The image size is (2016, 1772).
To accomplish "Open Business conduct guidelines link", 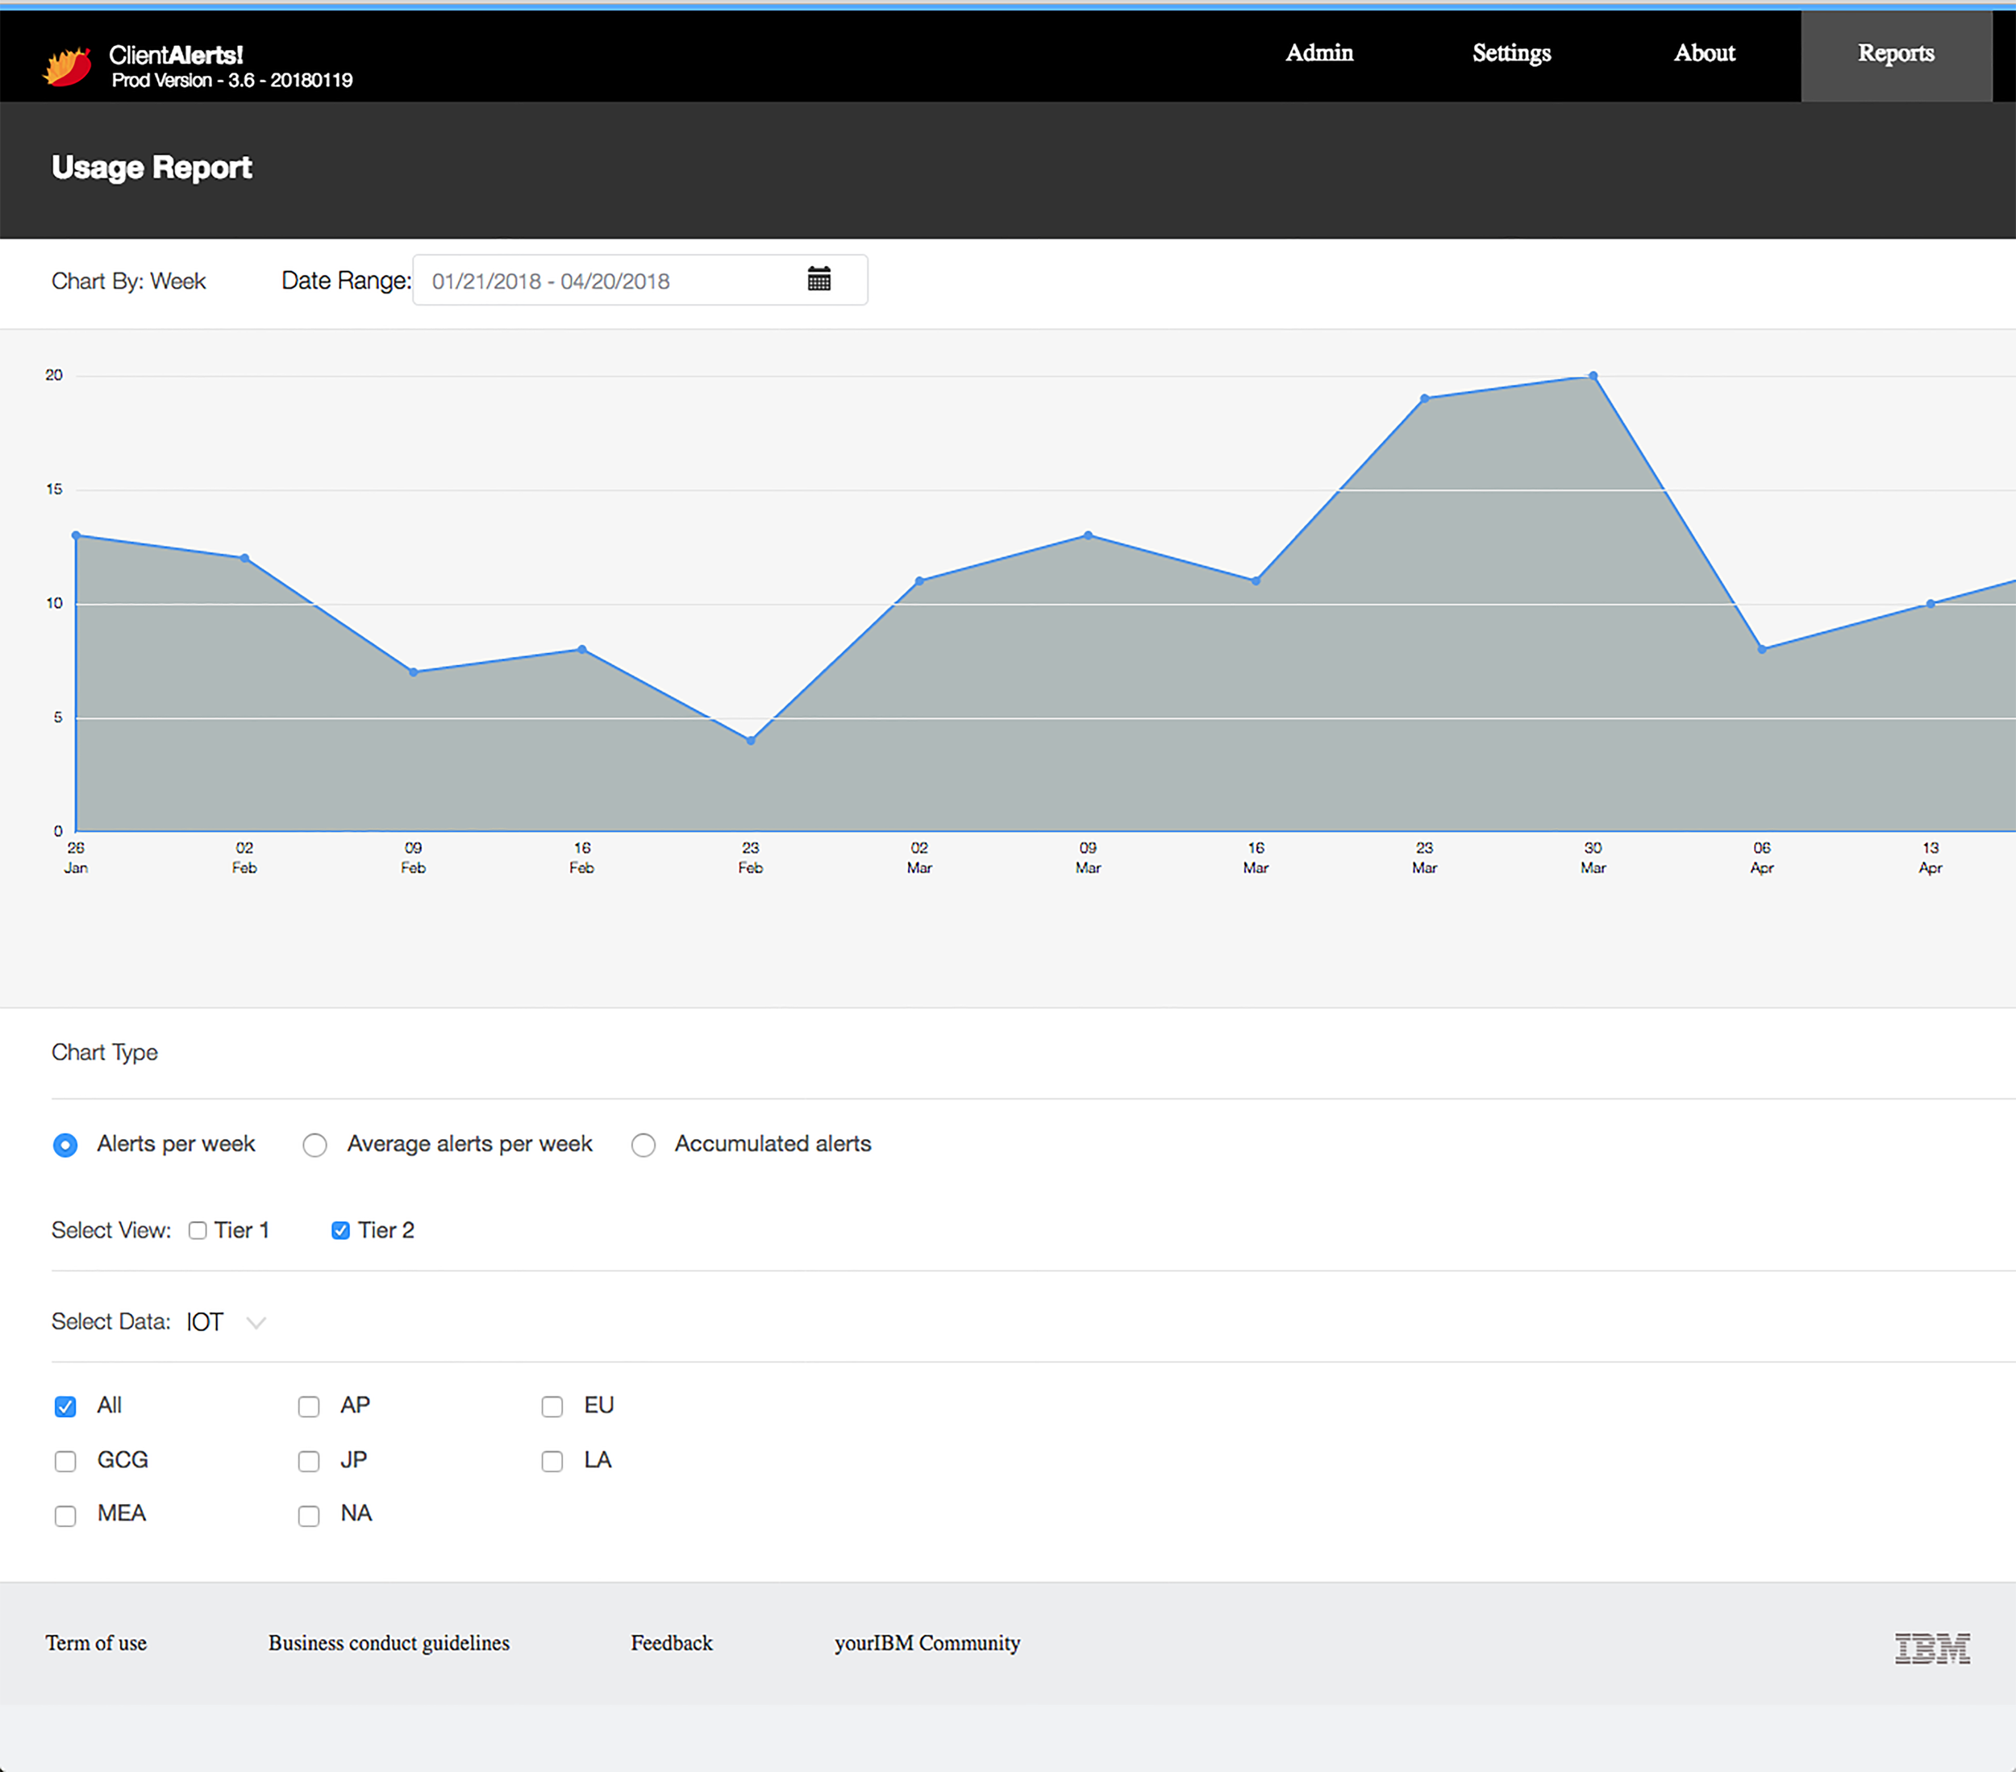I will [389, 1643].
